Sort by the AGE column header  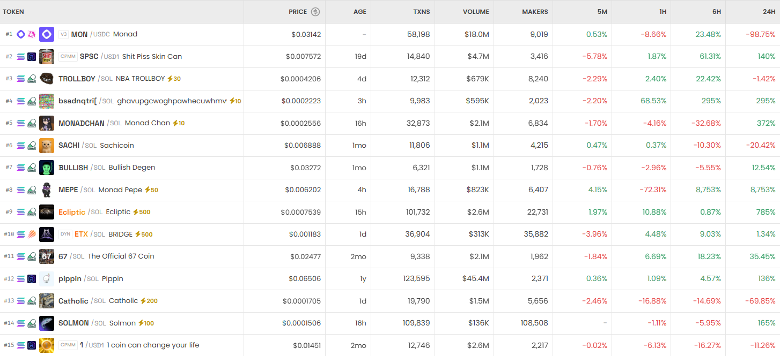[x=359, y=12]
